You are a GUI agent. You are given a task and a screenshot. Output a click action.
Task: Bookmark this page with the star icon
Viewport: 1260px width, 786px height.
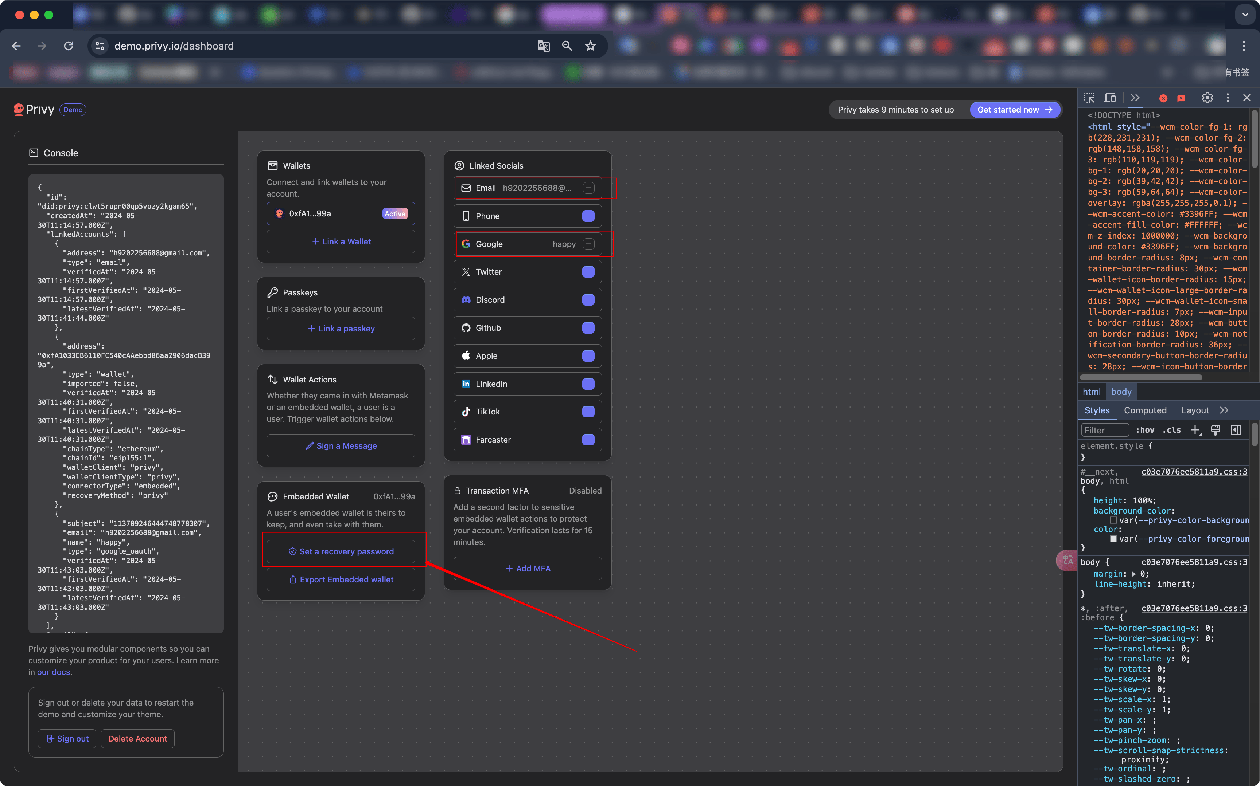[591, 46]
